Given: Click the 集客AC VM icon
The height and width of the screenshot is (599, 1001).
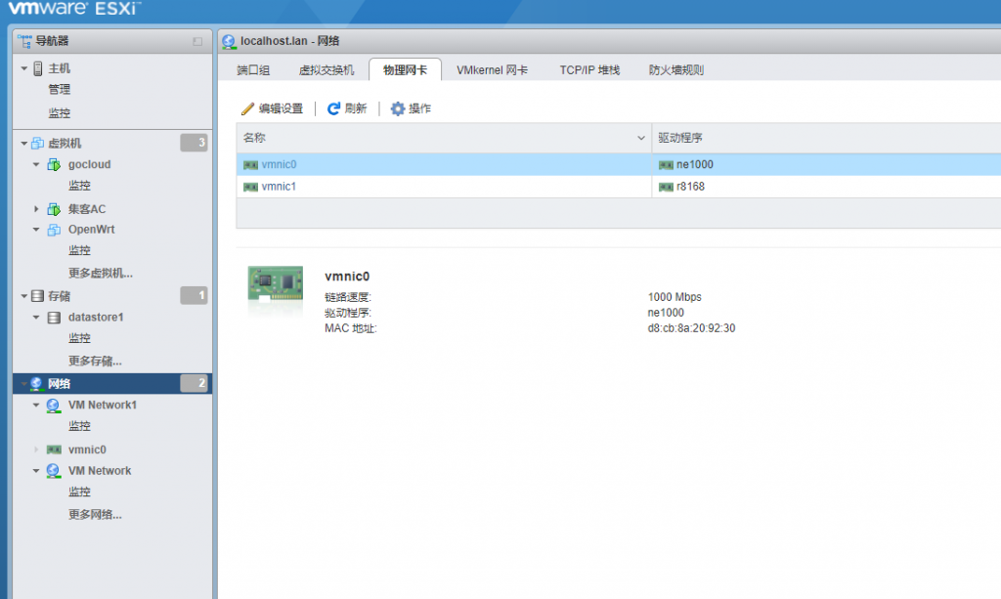Looking at the screenshot, I should [x=54, y=208].
